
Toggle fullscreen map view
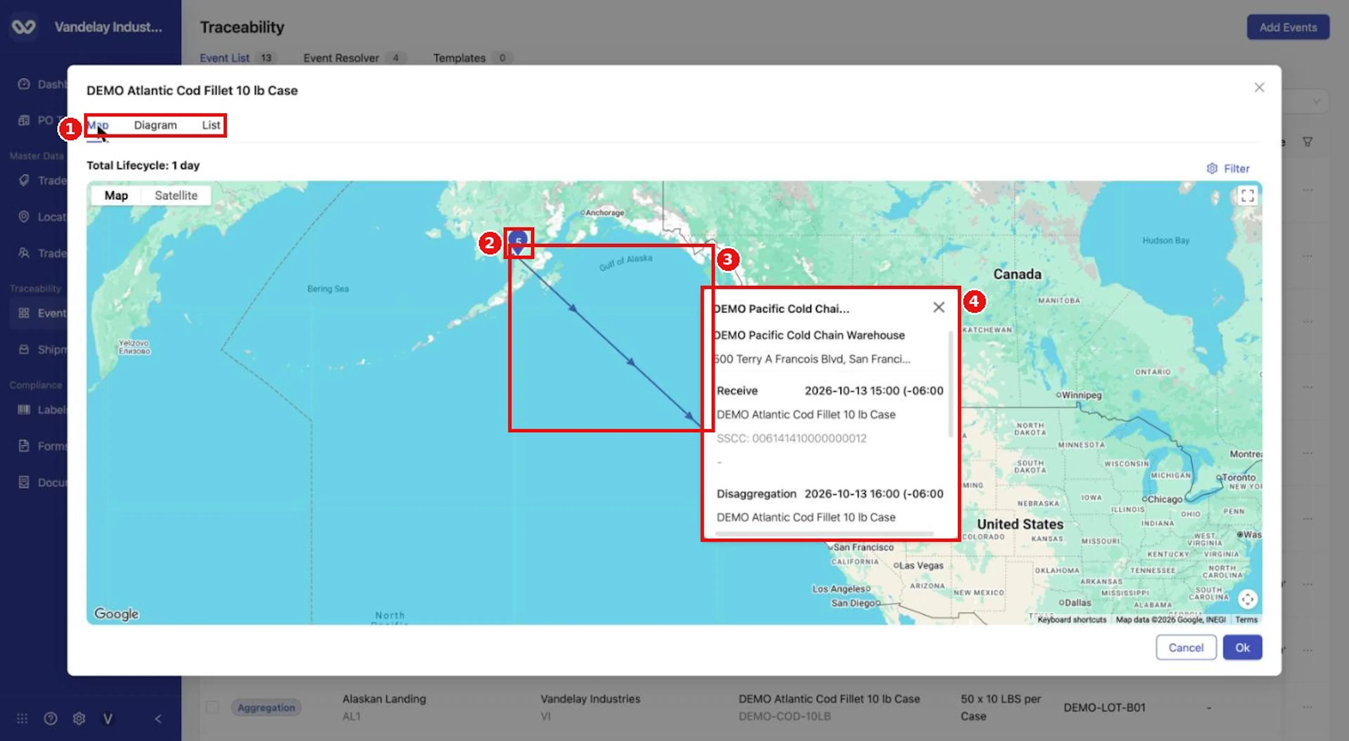click(1247, 195)
